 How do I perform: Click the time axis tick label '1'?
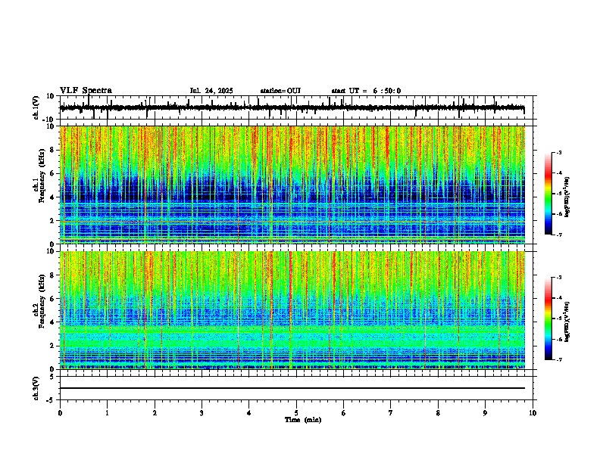[107, 413]
